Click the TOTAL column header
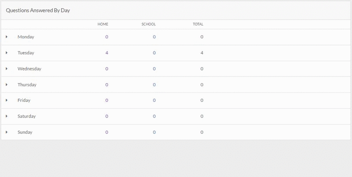 [198, 24]
